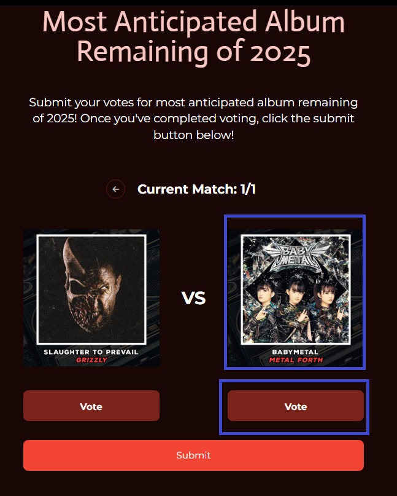Click the "2025" in the page title
The width and height of the screenshot is (397, 496).
pos(280,52)
